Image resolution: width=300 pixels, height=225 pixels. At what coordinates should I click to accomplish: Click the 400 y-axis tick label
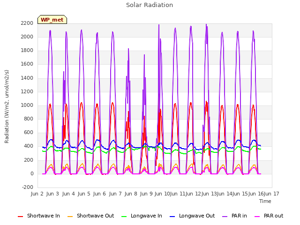29,146
